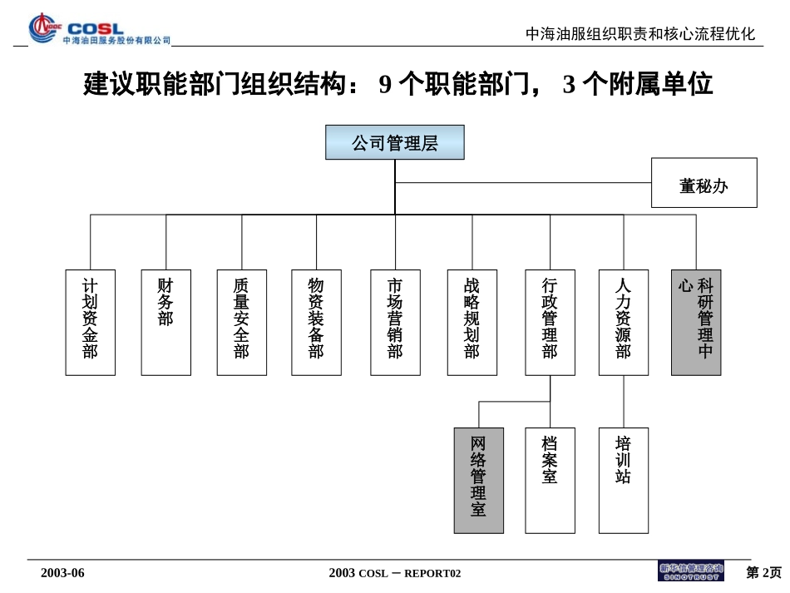Click the 计划资金部 department box
Screen dimensions: 790x593
[x=90, y=323]
